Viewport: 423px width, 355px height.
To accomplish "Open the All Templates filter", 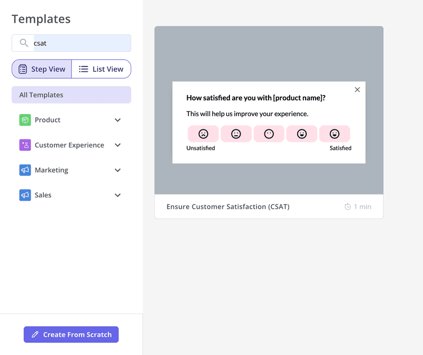I will (71, 95).
